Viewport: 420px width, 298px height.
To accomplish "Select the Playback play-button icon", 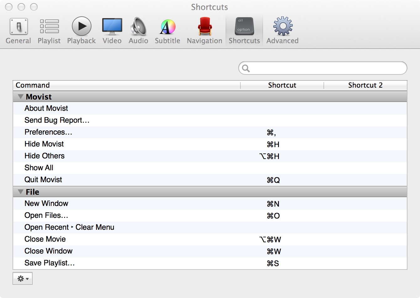I will [81, 27].
